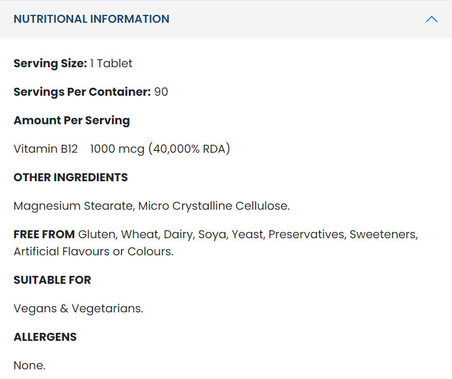Click the FREE FROM bold label
The width and height of the screenshot is (452, 379).
coord(44,234)
